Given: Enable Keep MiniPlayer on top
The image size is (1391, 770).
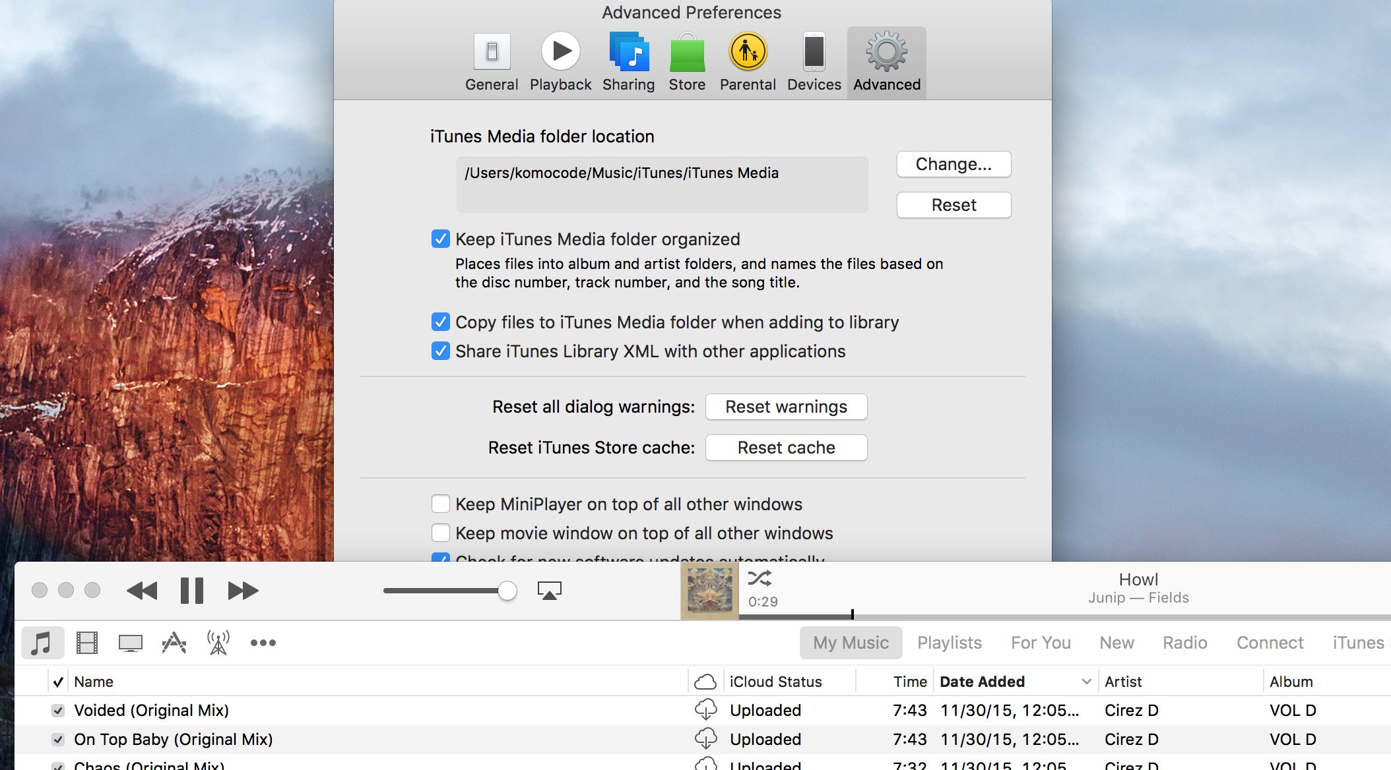Looking at the screenshot, I should [x=441, y=504].
